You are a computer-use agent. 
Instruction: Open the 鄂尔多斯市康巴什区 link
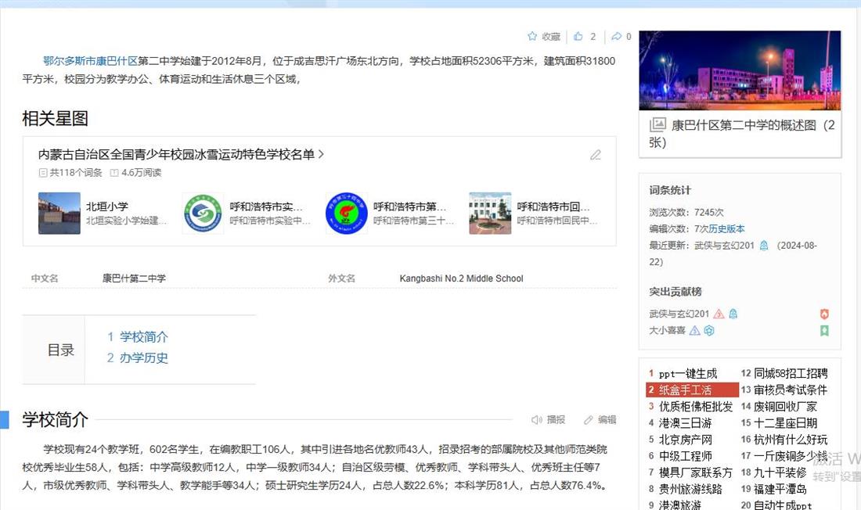91,61
